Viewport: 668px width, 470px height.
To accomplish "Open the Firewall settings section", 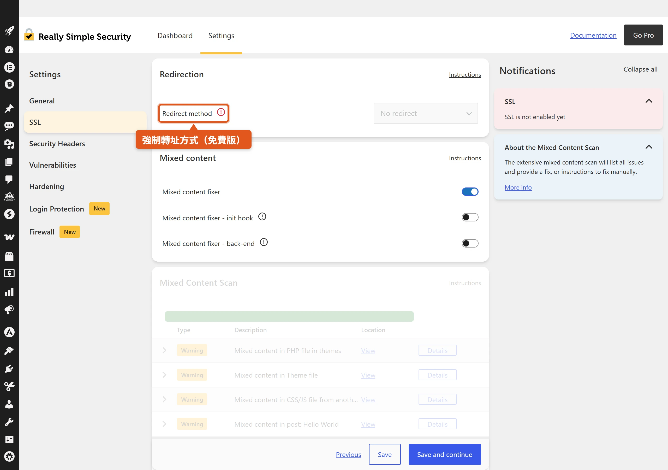I will (x=41, y=232).
